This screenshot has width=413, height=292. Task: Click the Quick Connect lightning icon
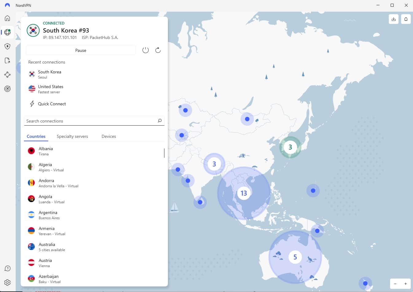pos(32,104)
